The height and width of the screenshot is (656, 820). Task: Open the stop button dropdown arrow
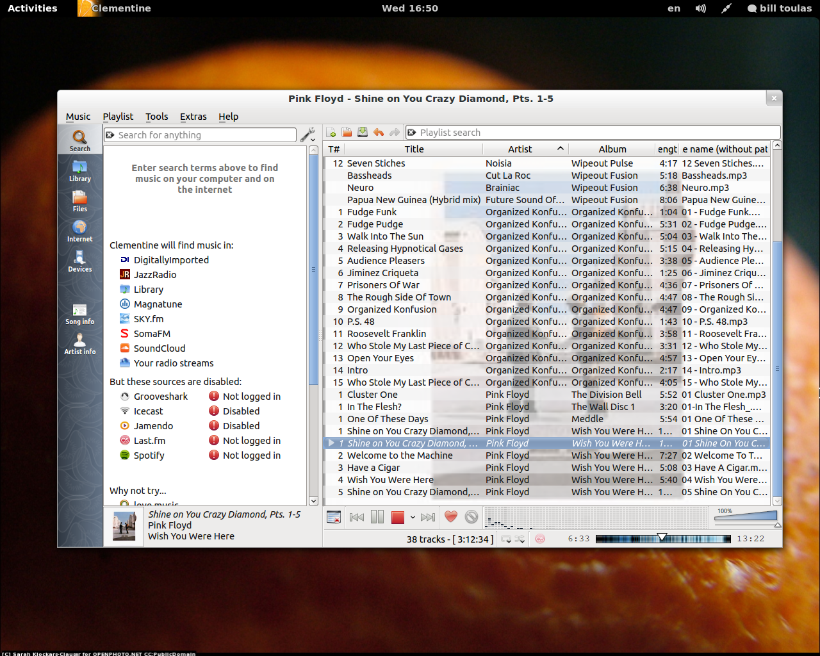coord(413,517)
